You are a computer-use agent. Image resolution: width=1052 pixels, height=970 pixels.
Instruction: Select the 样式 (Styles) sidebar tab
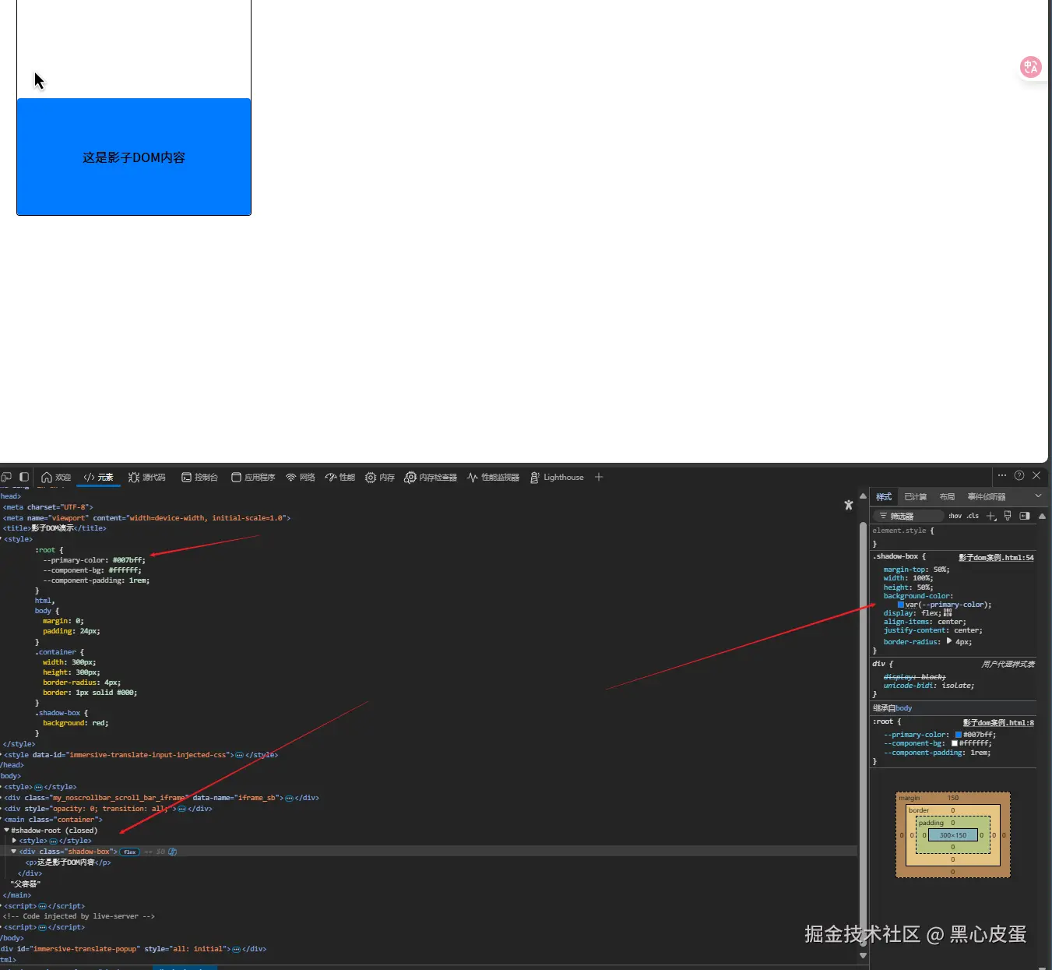[x=884, y=497]
